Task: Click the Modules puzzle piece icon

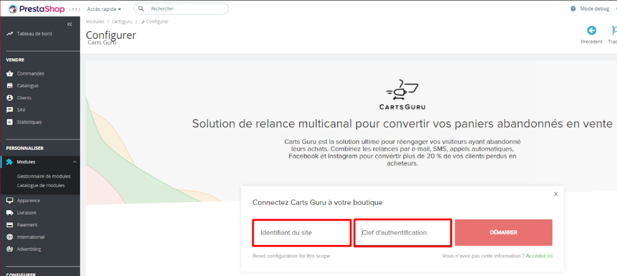Action: coord(9,162)
